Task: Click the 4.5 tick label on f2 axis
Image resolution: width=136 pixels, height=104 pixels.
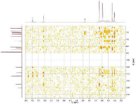Action: [x=70, y=100]
